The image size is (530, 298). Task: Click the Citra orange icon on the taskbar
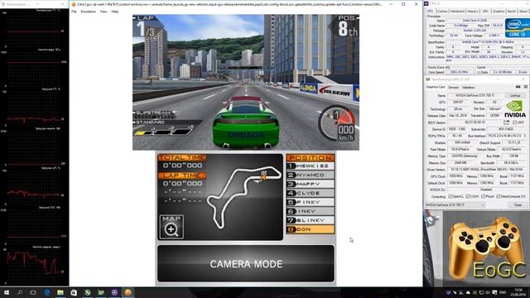[128, 292]
